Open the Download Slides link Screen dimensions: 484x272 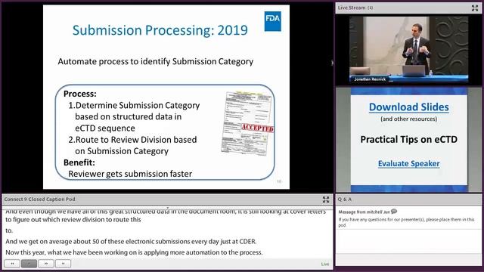(x=408, y=107)
